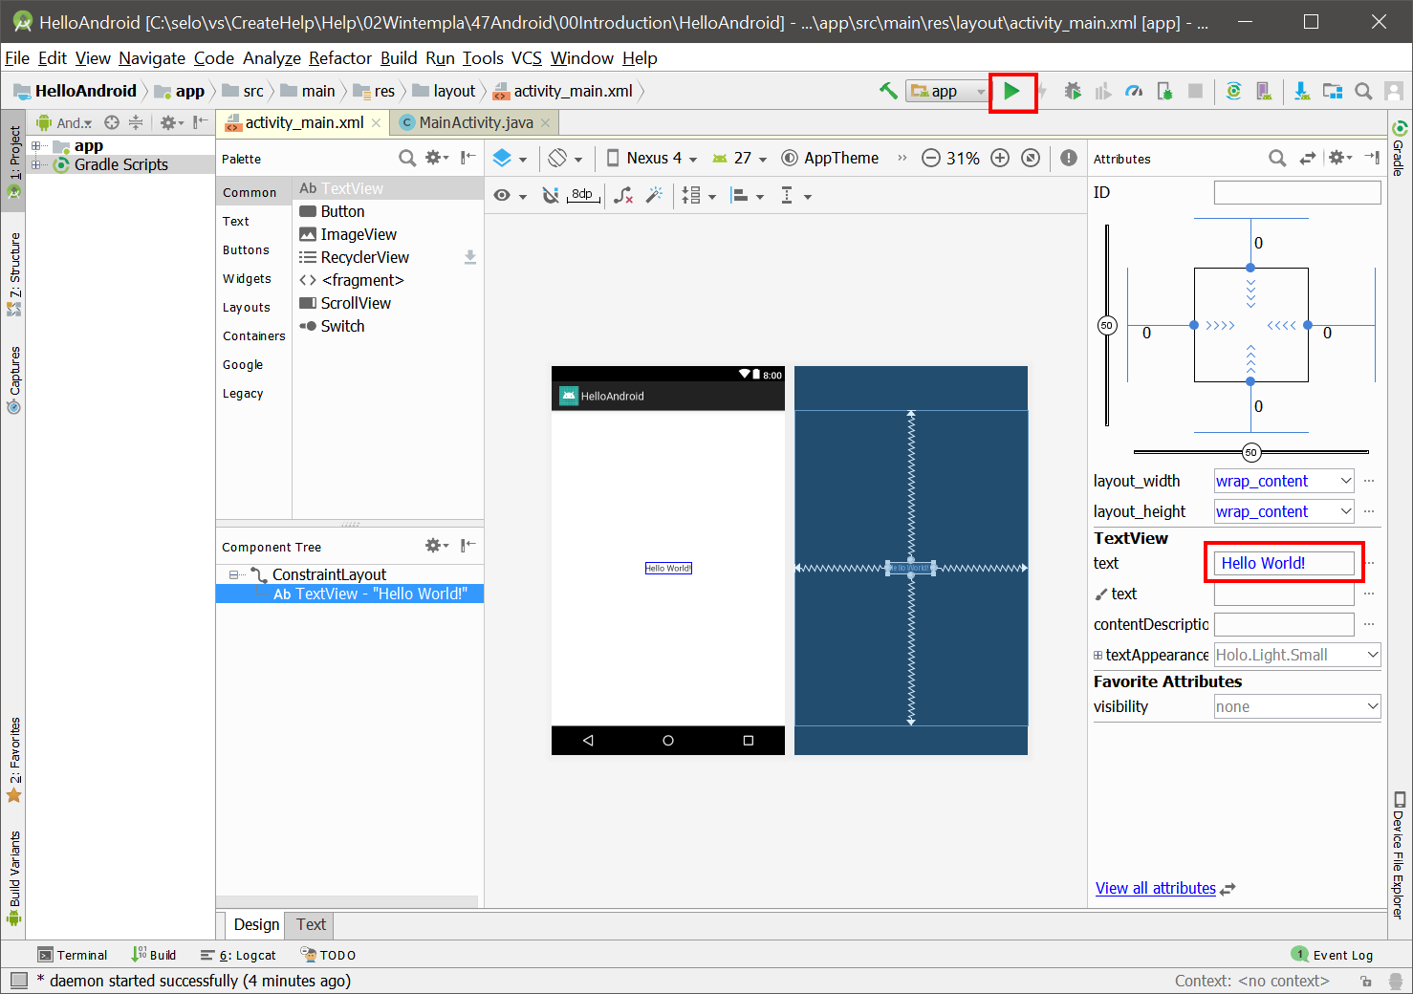The width and height of the screenshot is (1413, 994).
Task: Collapse the ConstraintLayout node in Component Tree
Action: click(x=233, y=574)
